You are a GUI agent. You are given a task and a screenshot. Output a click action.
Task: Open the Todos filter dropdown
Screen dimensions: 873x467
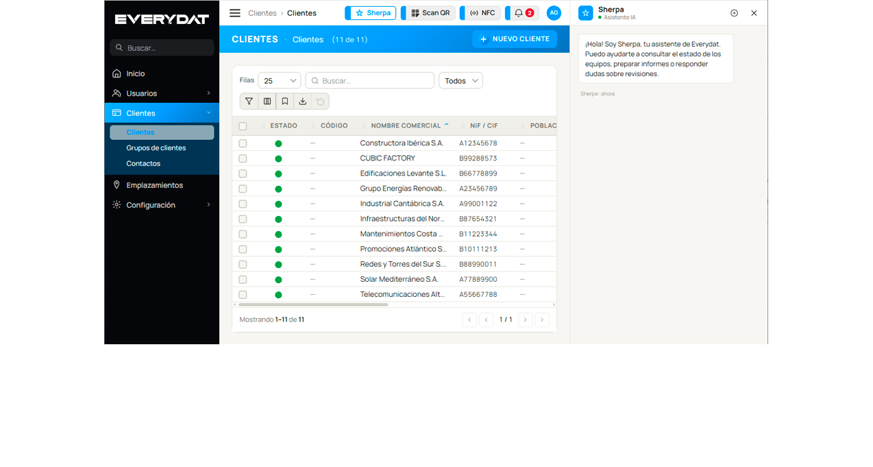(x=460, y=80)
